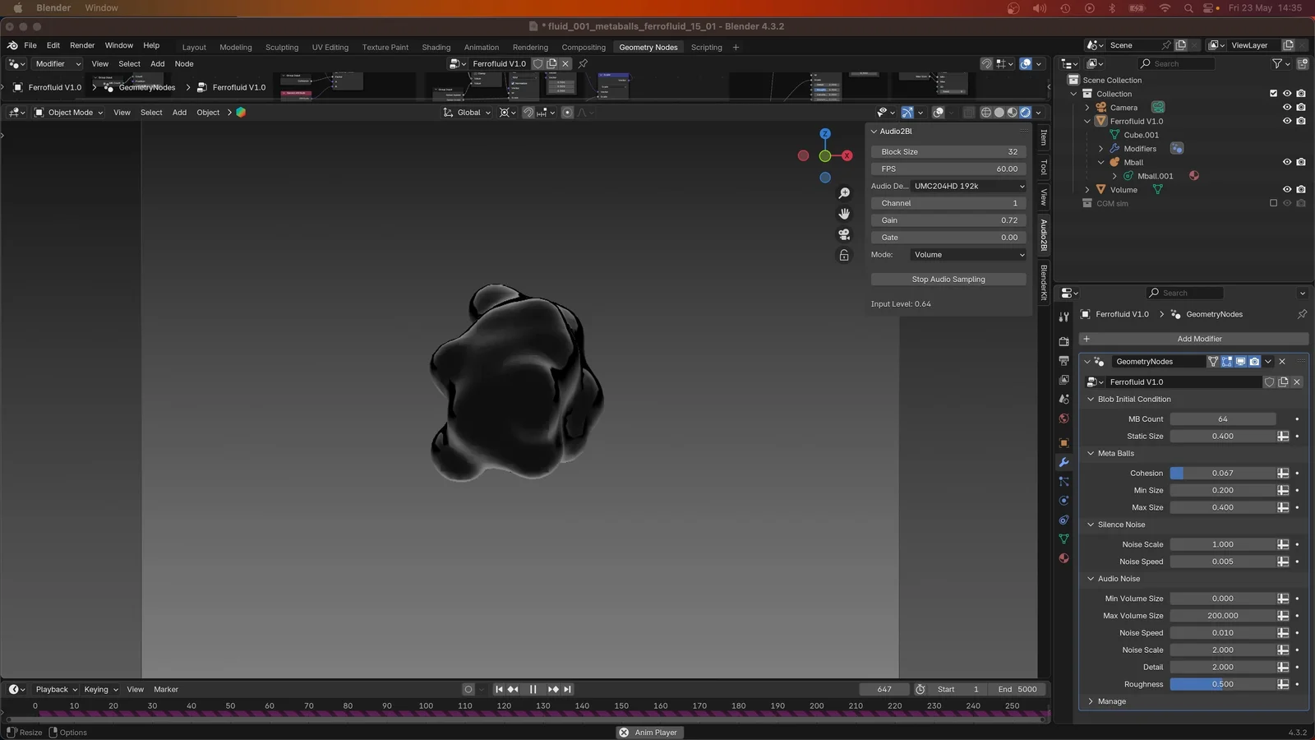
Task: Toggle camera render visibility for Volume
Action: [x=1301, y=189]
